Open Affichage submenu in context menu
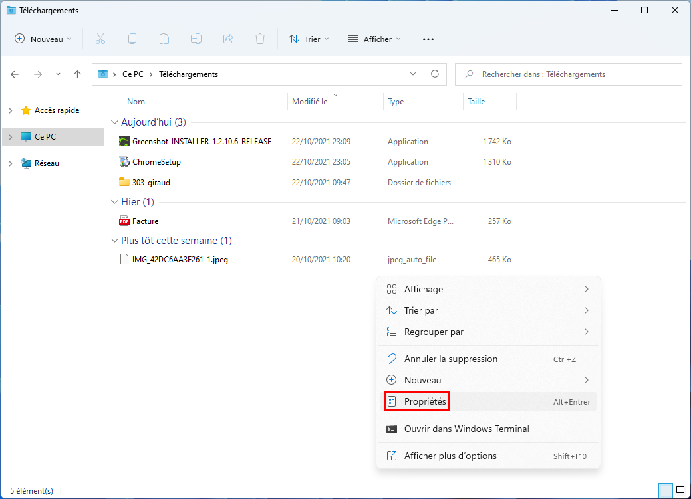The width and height of the screenshot is (691, 499). (x=488, y=289)
